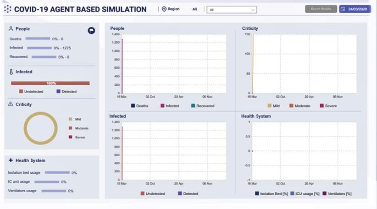
Task: Toggle Mild series in Criticity chart legend
Action: pyautogui.click(x=274, y=106)
